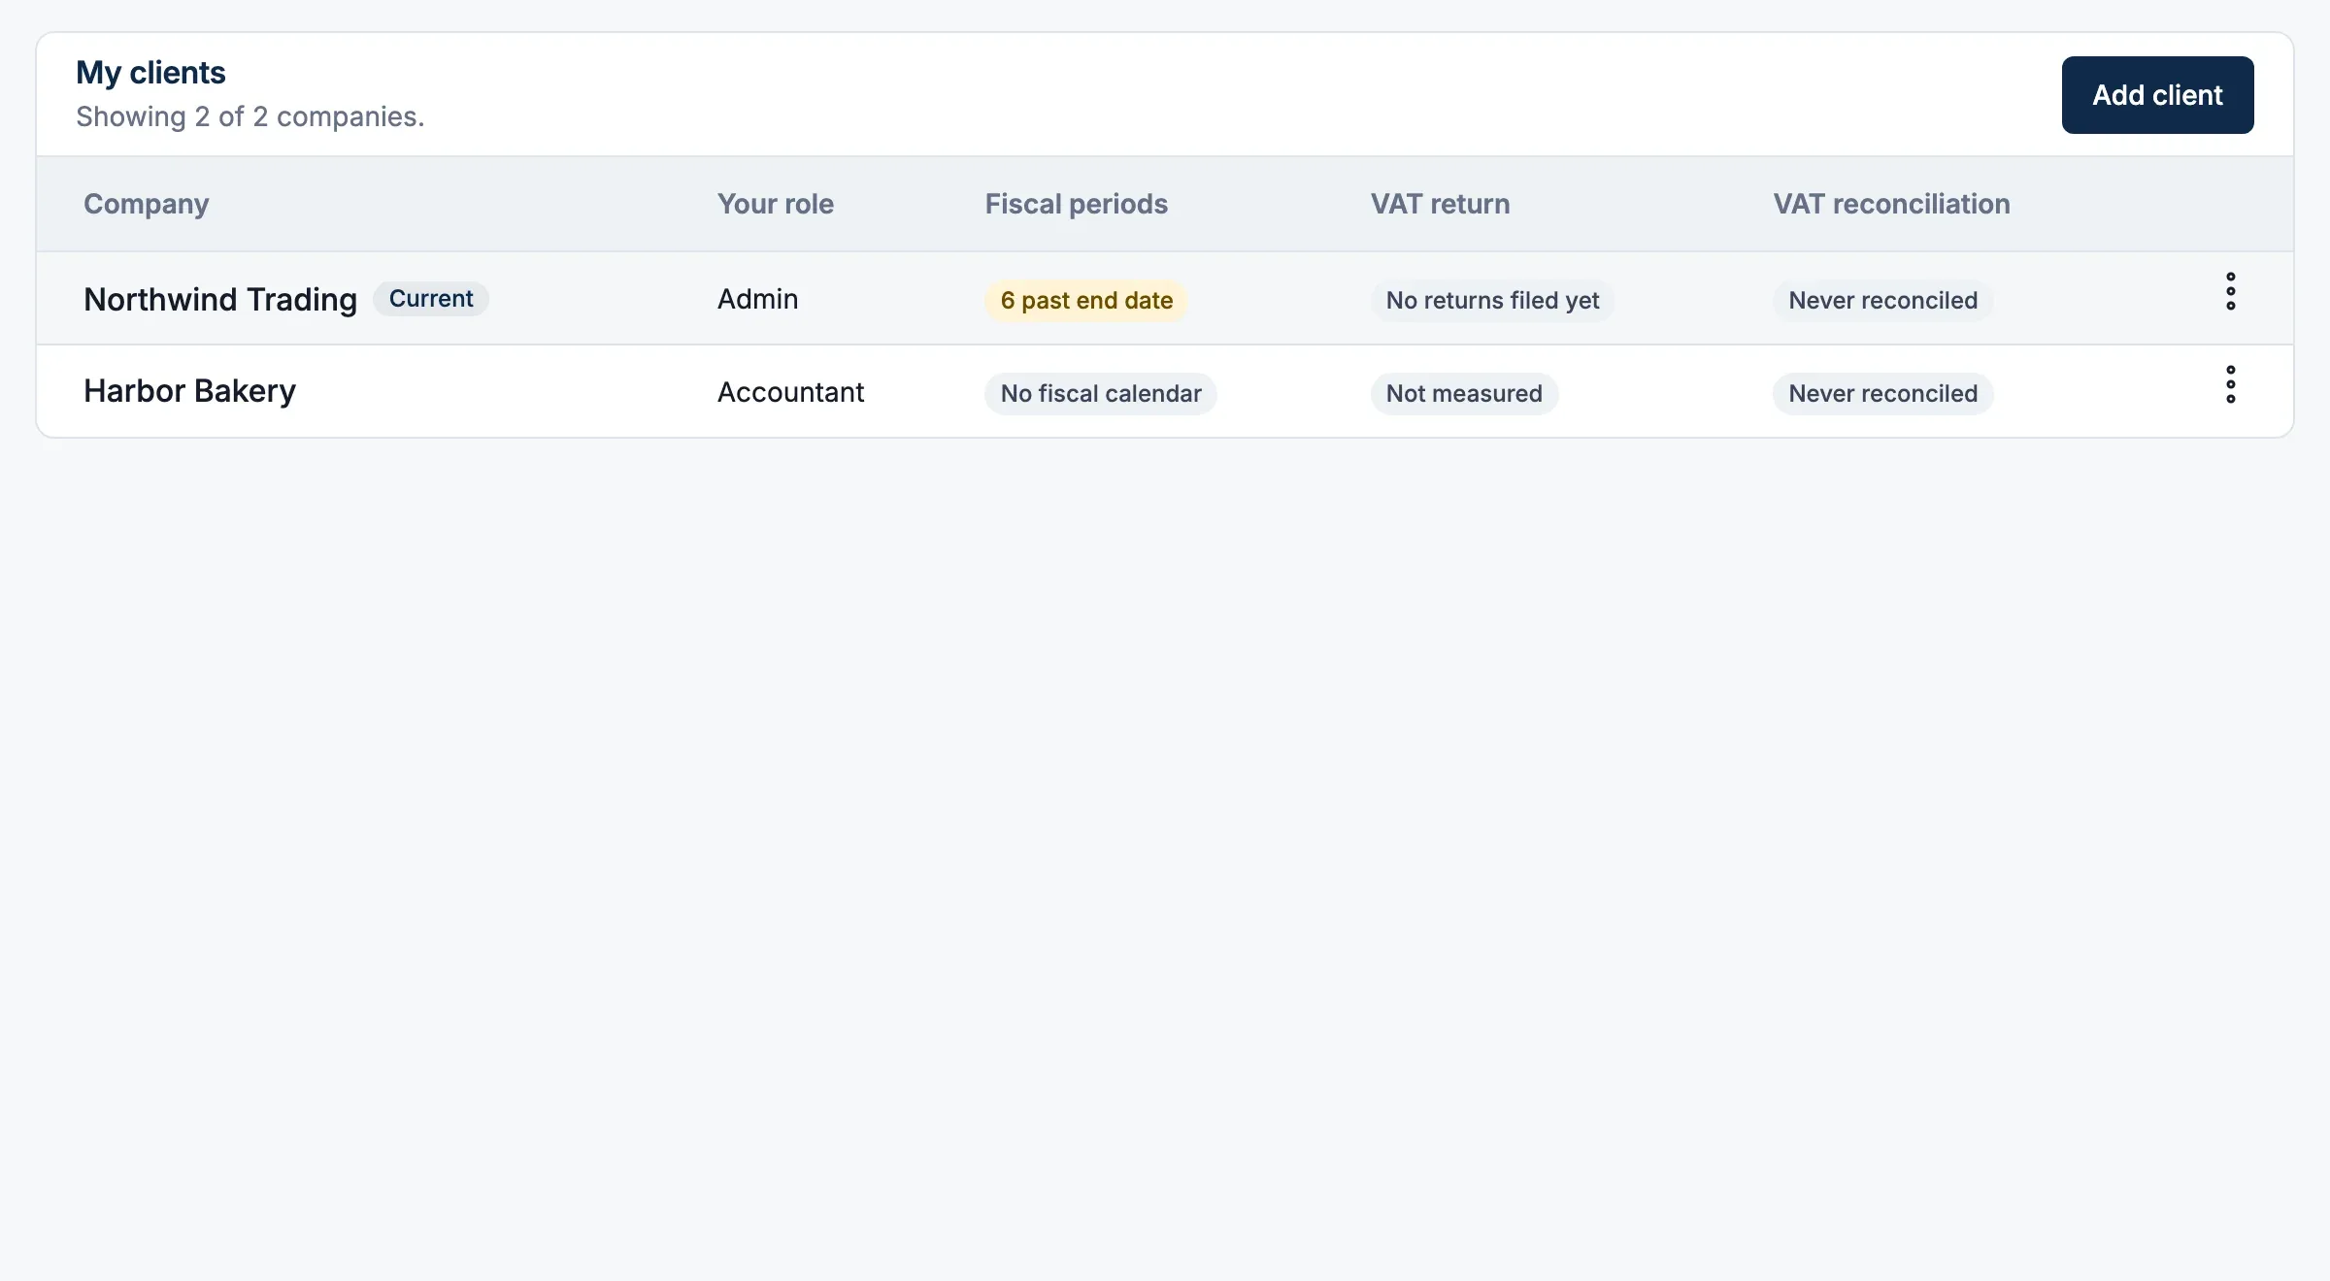This screenshot has height=1281, width=2330.
Task: Click the 'VAT reconciliation' column header
Action: click(x=1892, y=204)
